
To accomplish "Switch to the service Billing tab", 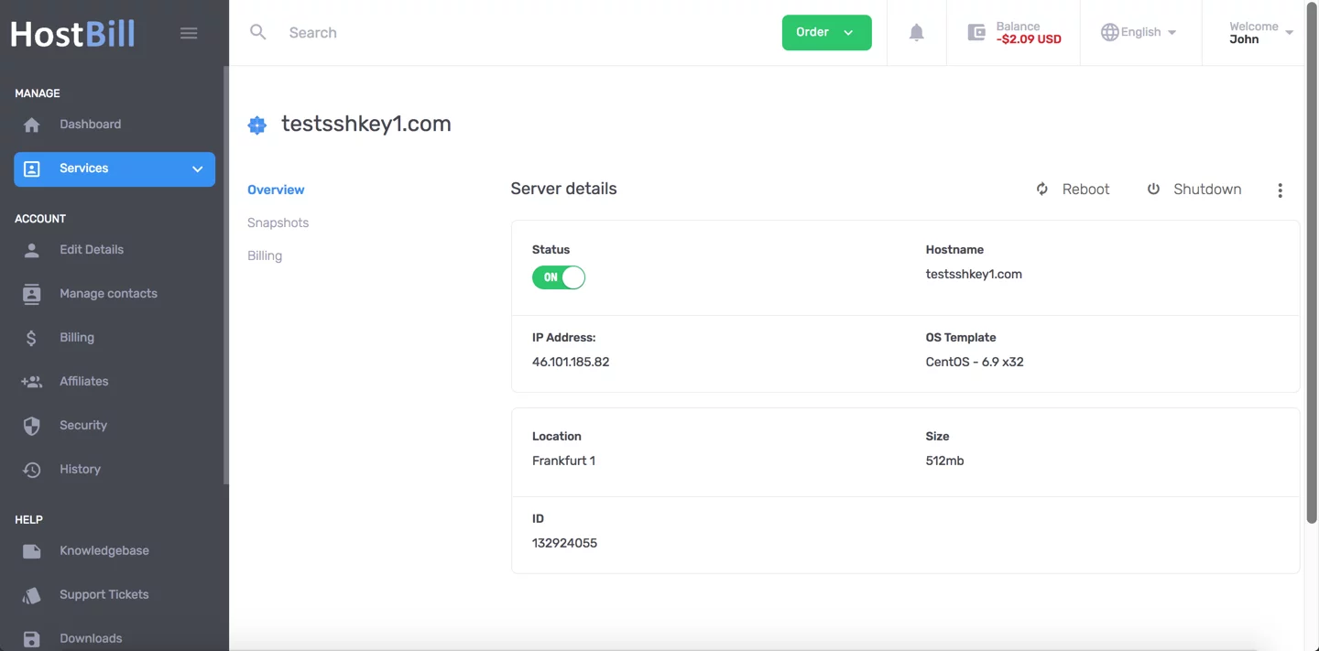I will click(x=265, y=255).
